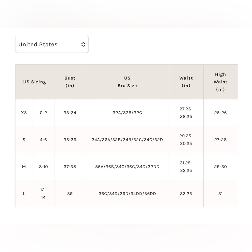The image size is (252, 252).
Task: Click the High Waist (in) header
Action: pyautogui.click(x=220, y=82)
